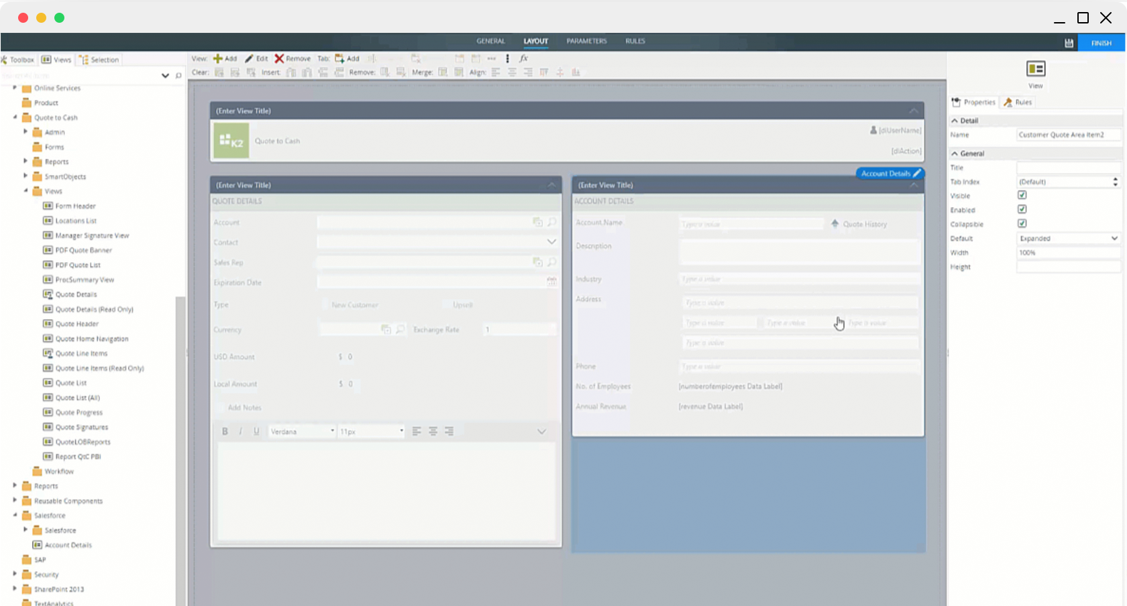Viewport: 1127px width, 606px height.
Task: Merge cell to the right
Action: click(443, 72)
